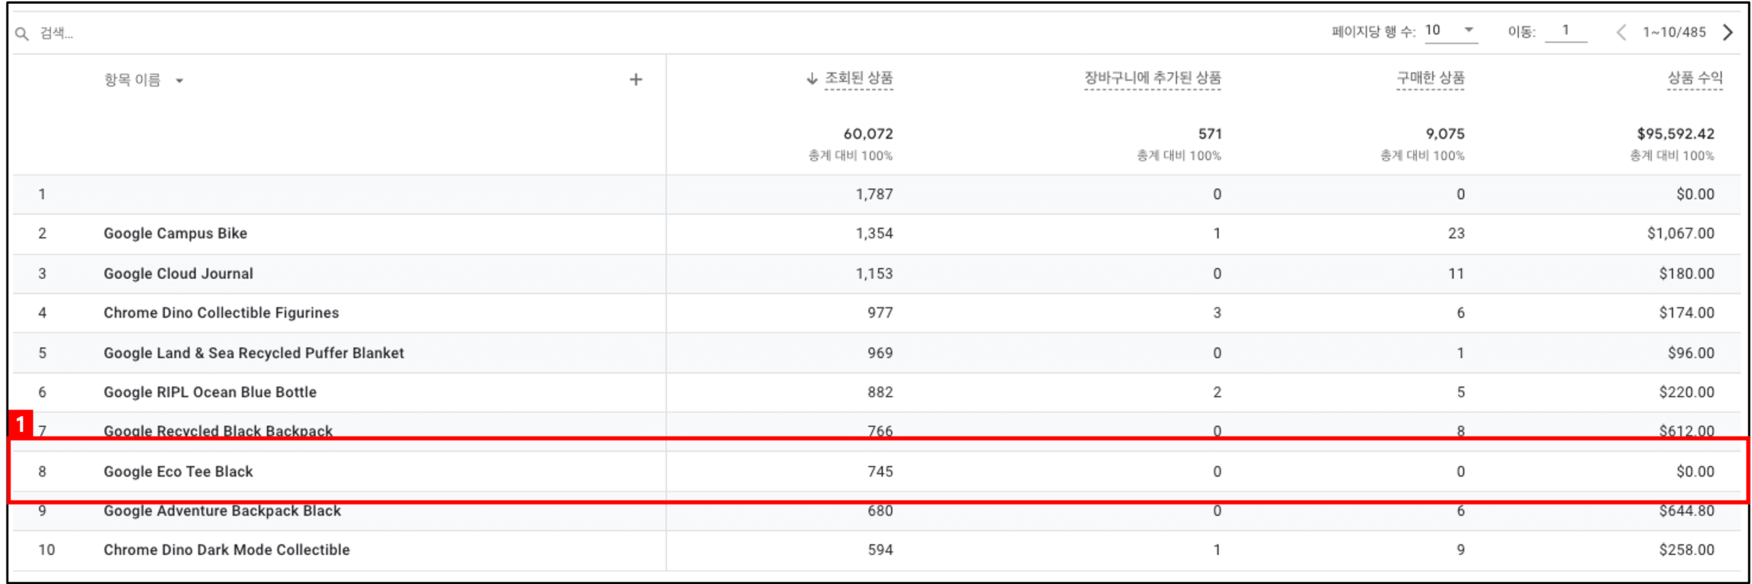1752x584 pixels.
Task: Open the 항목 이름 dimension dropdown
Action: [x=144, y=80]
